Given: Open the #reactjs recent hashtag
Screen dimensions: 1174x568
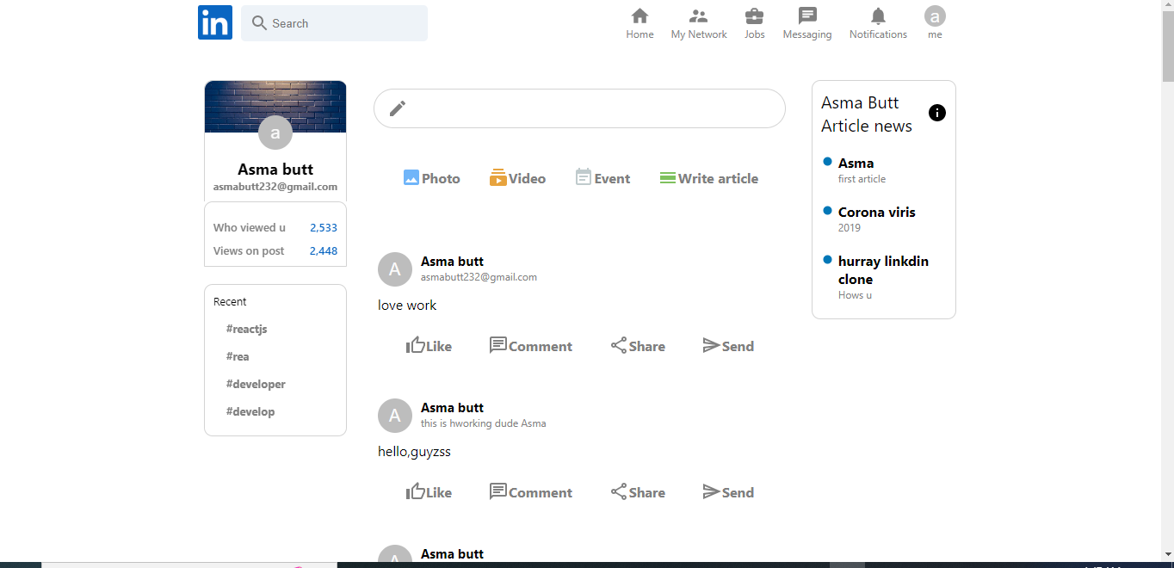Looking at the screenshot, I should tap(247, 329).
